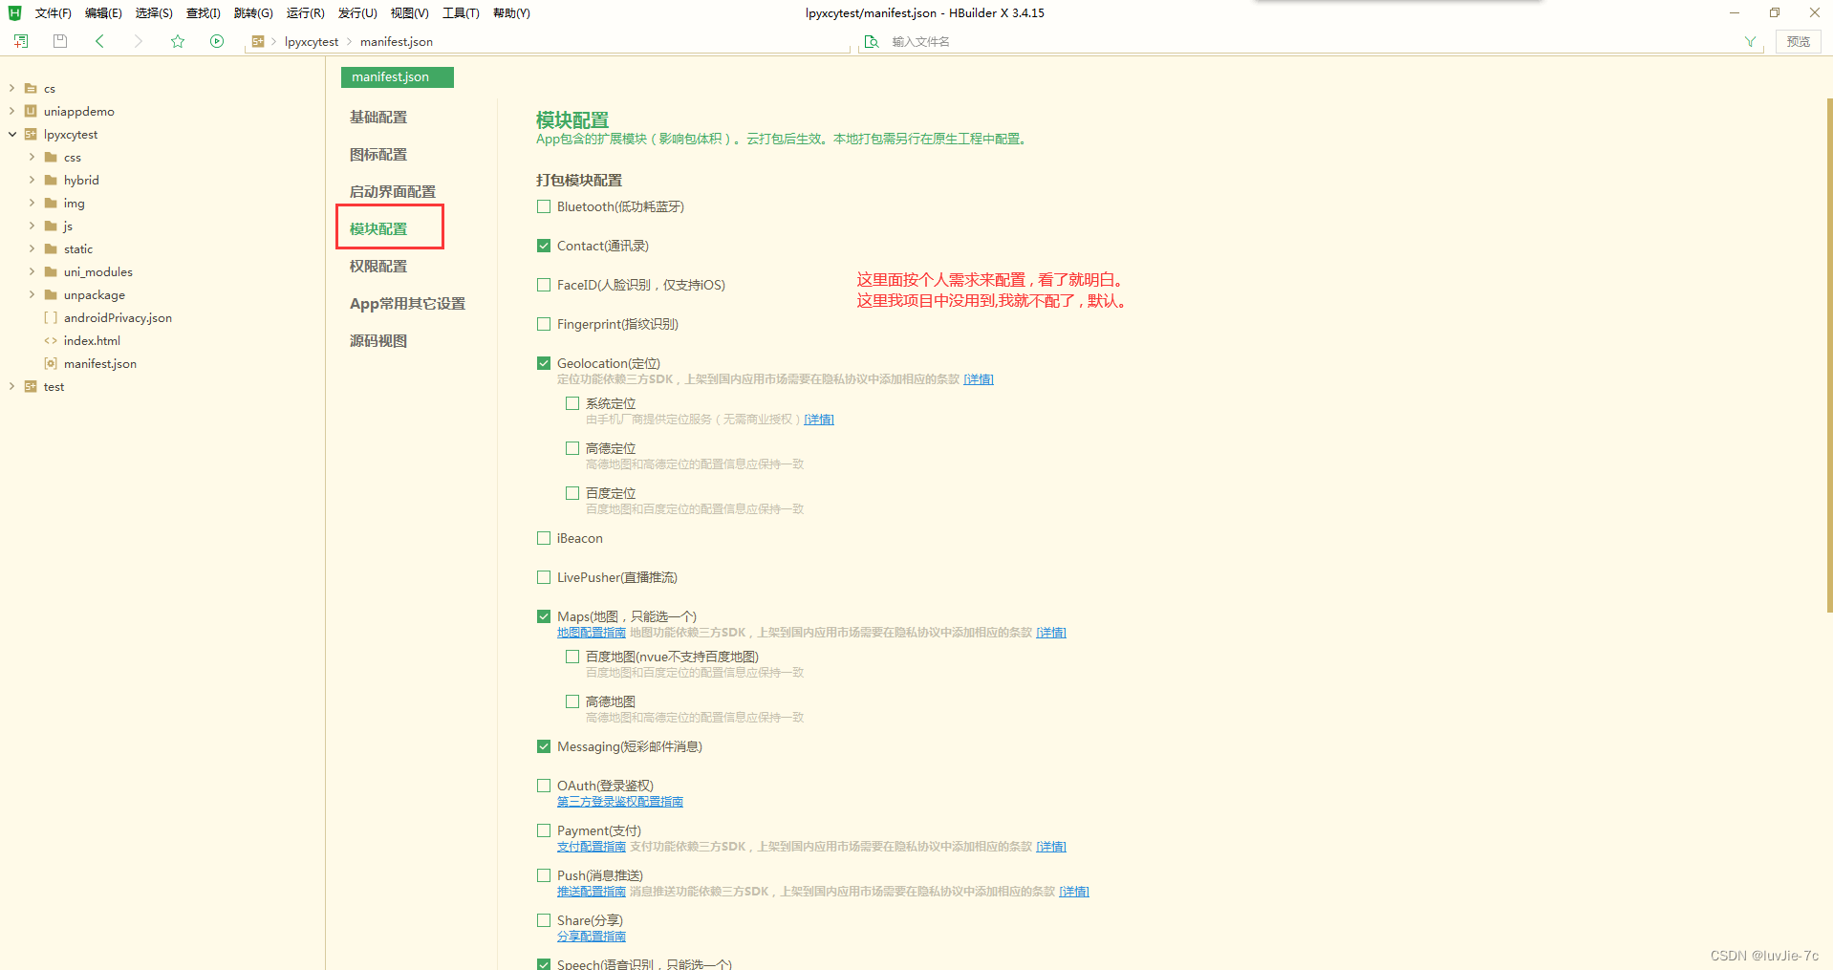1833x970 pixels.
Task: Expand the static folder
Action: point(32,248)
